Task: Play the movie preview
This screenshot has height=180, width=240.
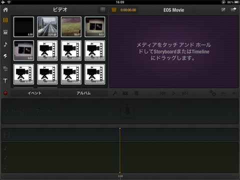Action: pyautogui.click(x=173, y=93)
